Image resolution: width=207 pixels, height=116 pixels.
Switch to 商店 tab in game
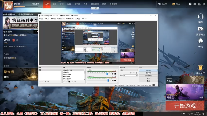tap(104, 4)
